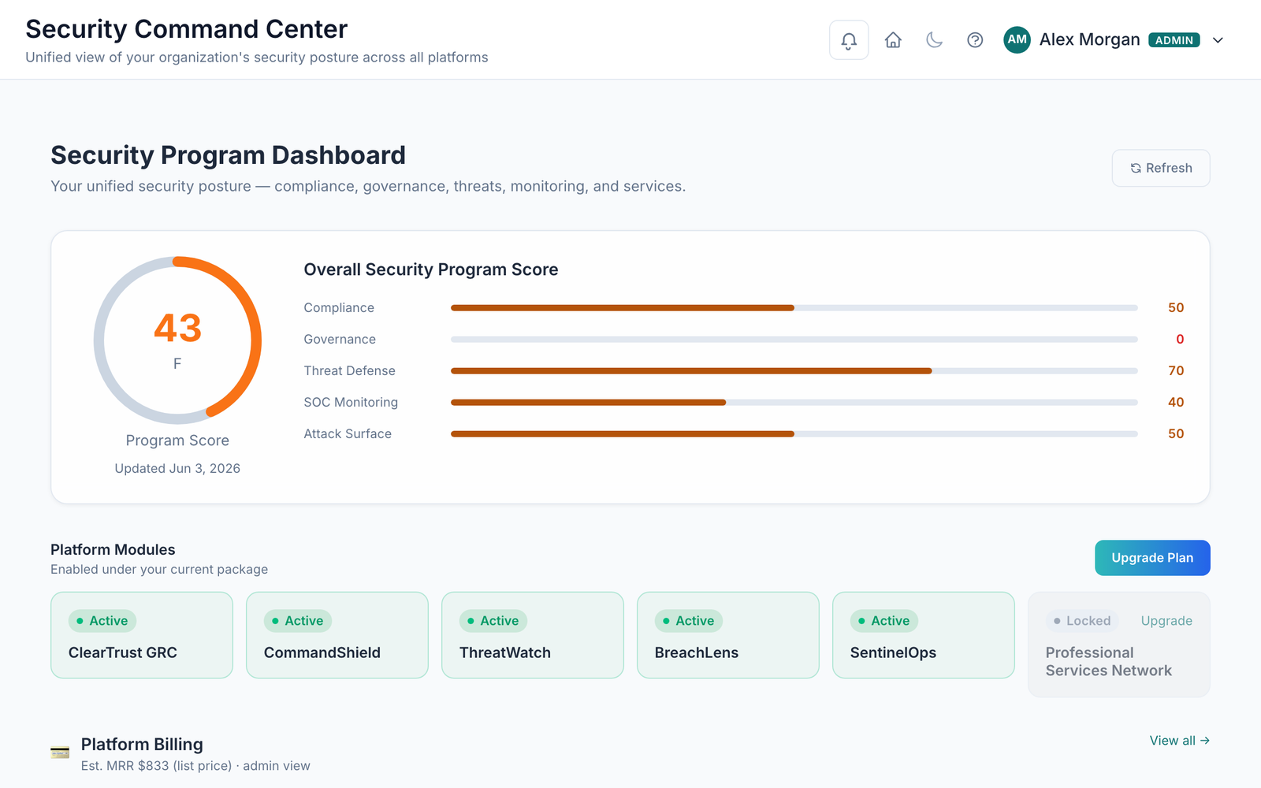The image size is (1261, 788).
Task: Open the ClearTrust GRC module card
Action: click(142, 635)
